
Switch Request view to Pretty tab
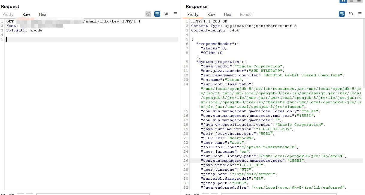8,14
